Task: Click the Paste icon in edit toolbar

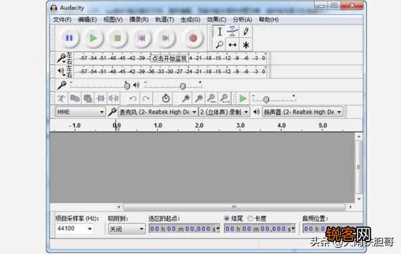Action: coord(88,99)
